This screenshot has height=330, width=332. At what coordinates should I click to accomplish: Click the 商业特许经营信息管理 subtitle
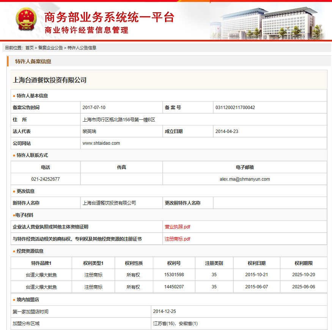pos(87,30)
